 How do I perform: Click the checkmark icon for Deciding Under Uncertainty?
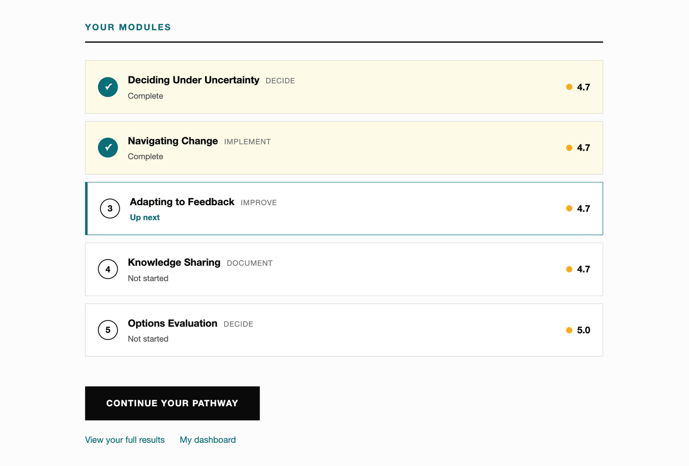click(x=108, y=87)
